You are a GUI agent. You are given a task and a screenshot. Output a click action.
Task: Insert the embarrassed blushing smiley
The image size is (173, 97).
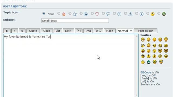[x=149, y=51]
